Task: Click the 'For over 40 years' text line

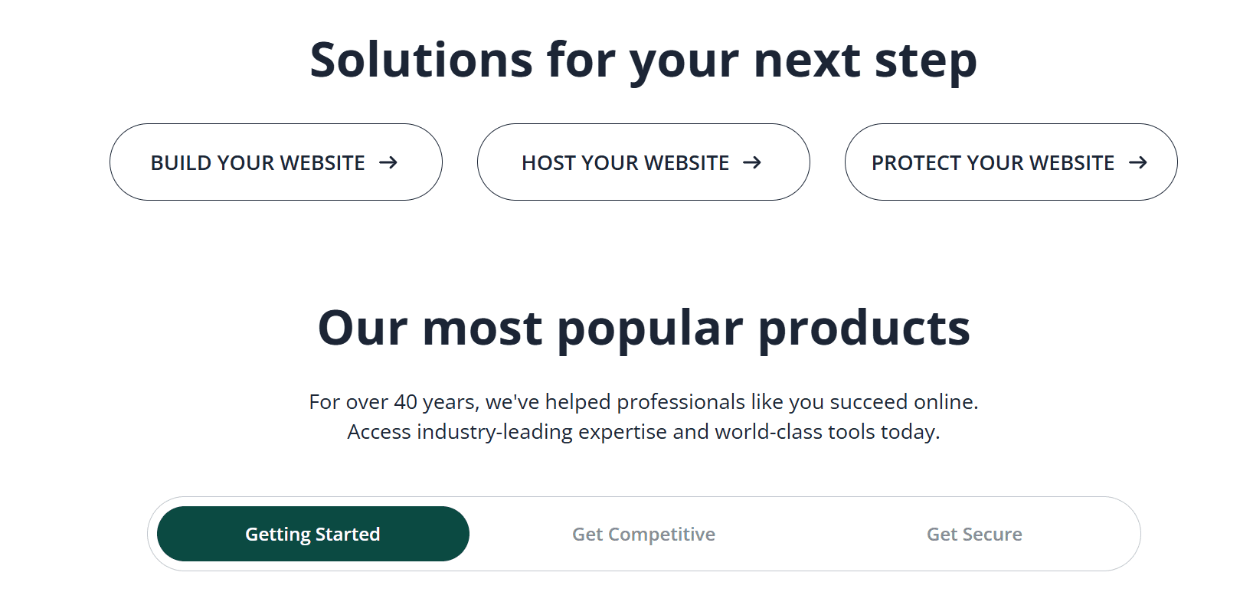Action: (643, 401)
